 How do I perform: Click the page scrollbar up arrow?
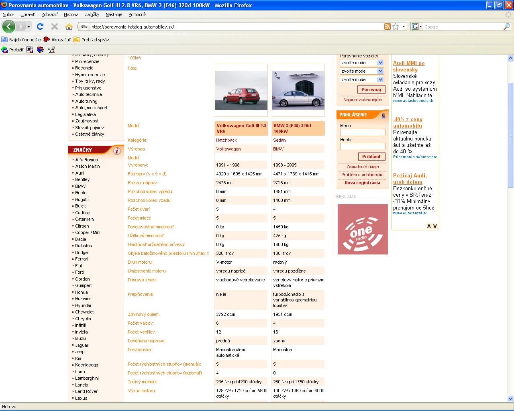510,58
